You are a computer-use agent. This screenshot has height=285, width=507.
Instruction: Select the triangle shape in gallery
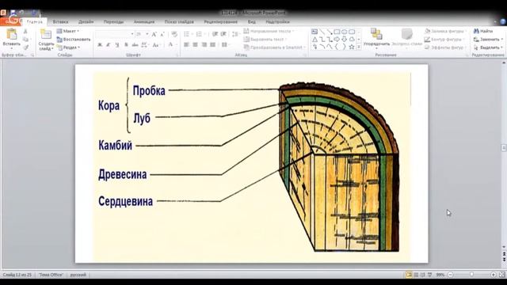(314, 40)
